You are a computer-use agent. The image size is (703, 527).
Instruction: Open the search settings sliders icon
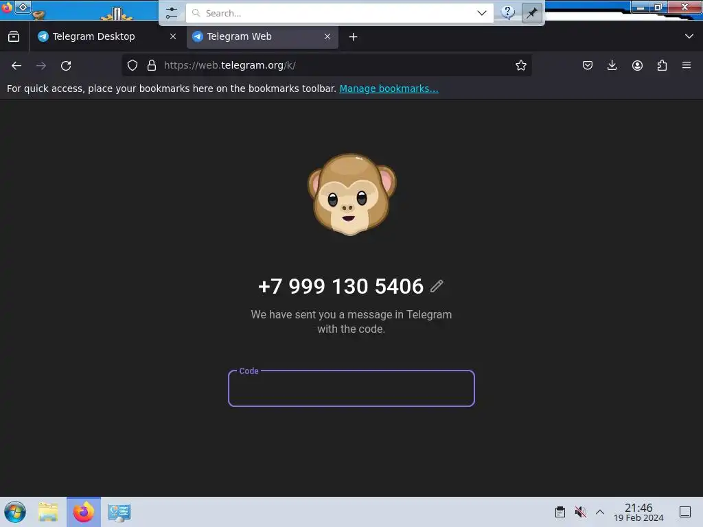171,13
